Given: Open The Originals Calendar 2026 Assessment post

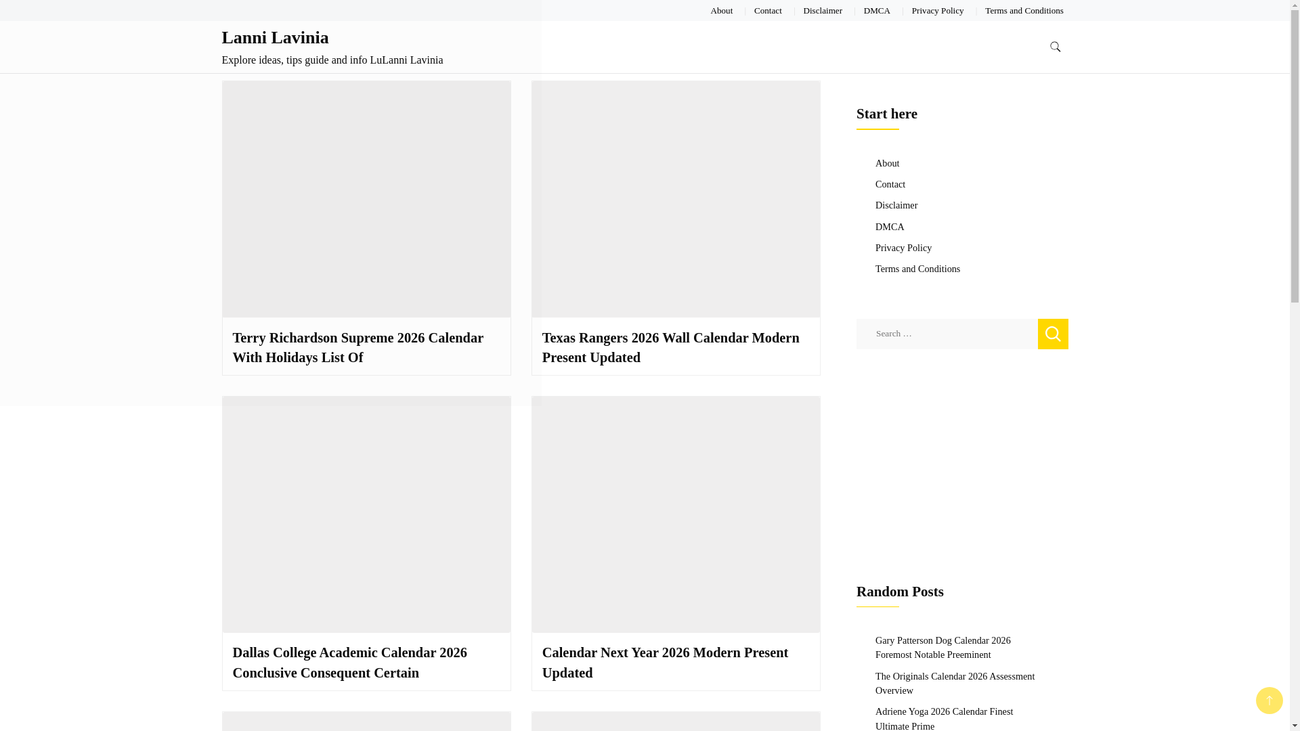Looking at the screenshot, I should [955, 683].
